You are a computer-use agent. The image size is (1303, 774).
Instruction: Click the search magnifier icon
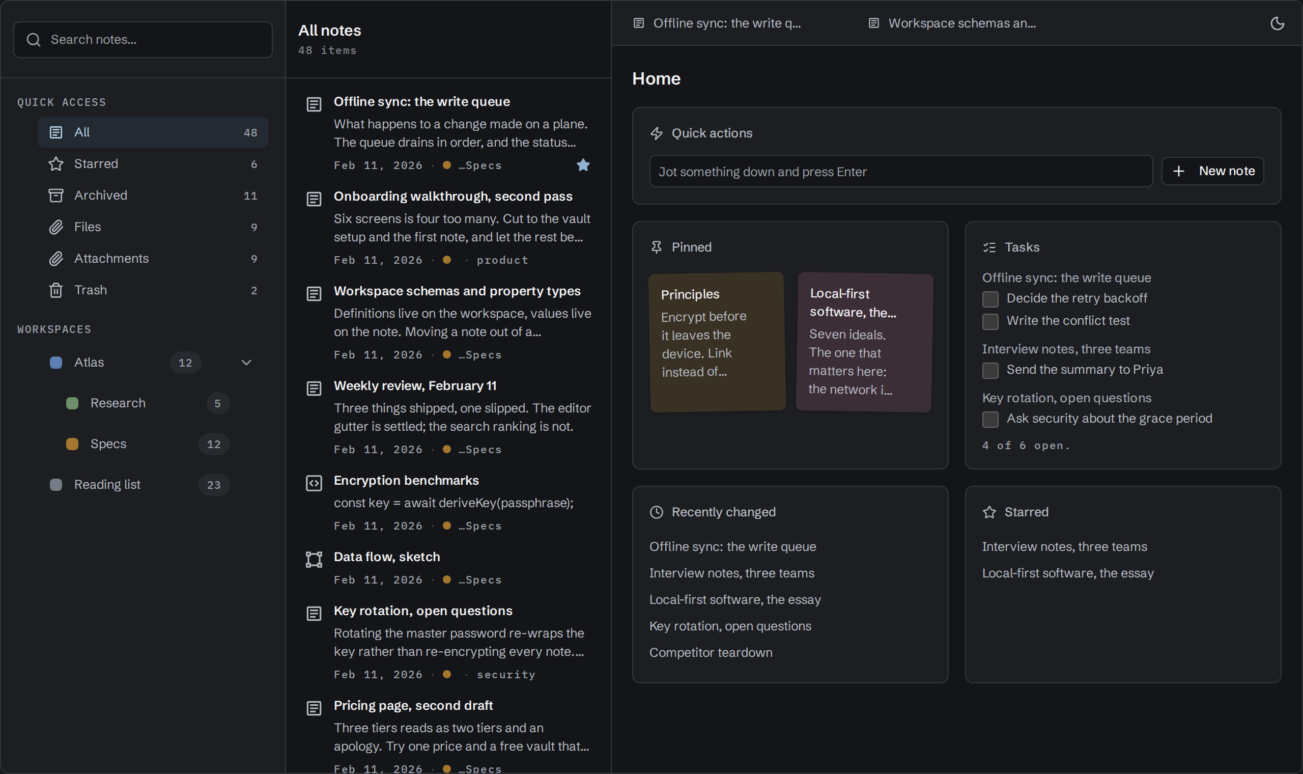[x=34, y=40]
